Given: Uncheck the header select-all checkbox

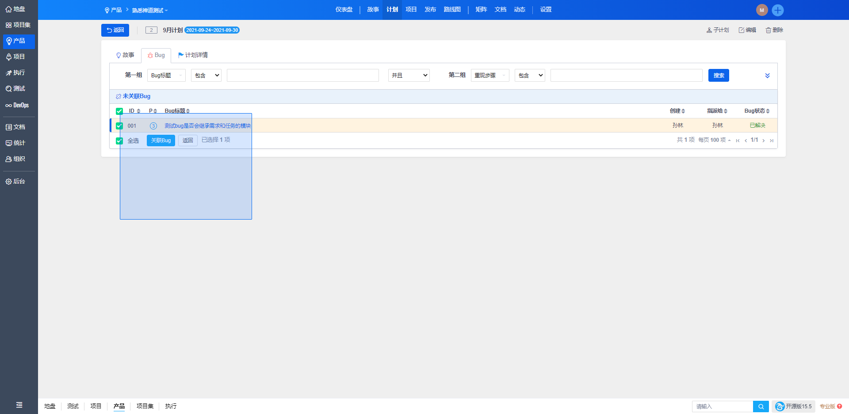Looking at the screenshot, I should pyautogui.click(x=119, y=111).
